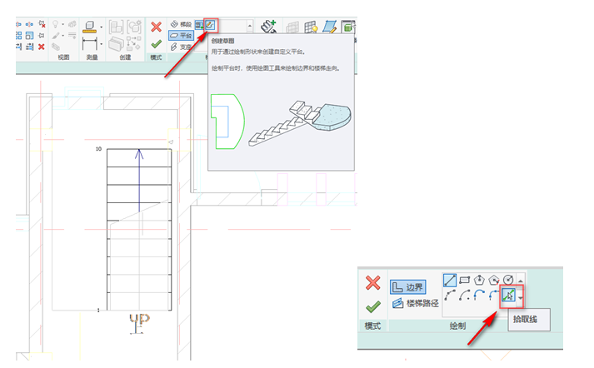This screenshot has width=594, height=368.
Task: Click the green checkmark beside 边界 to finish
Action: [x=373, y=306]
